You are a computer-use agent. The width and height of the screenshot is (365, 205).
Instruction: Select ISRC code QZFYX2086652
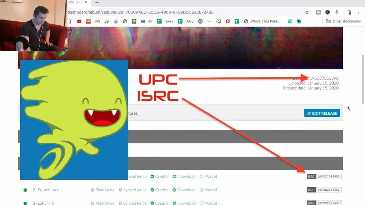pyautogui.click(x=328, y=190)
